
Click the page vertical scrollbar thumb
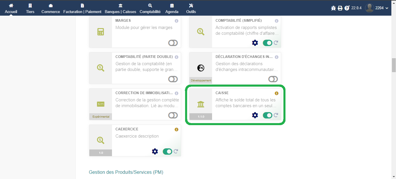(x=394, y=65)
